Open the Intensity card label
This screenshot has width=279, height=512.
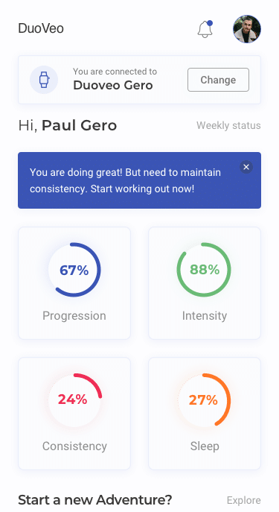pyautogui.click(x=205, y=316)
